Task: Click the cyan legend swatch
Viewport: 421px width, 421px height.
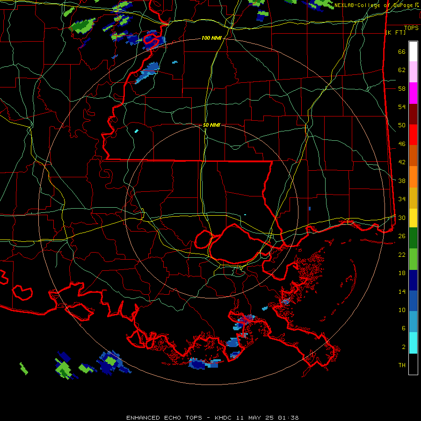Action: pos(413,343)
